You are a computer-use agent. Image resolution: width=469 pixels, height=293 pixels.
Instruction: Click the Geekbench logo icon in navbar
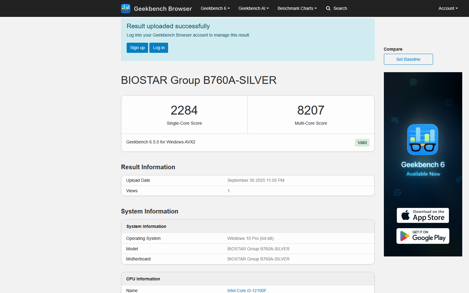coord(125,9)
